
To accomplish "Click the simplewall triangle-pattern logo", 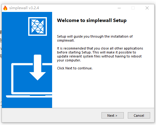I will pyautogui.click(x=37, y=27).
